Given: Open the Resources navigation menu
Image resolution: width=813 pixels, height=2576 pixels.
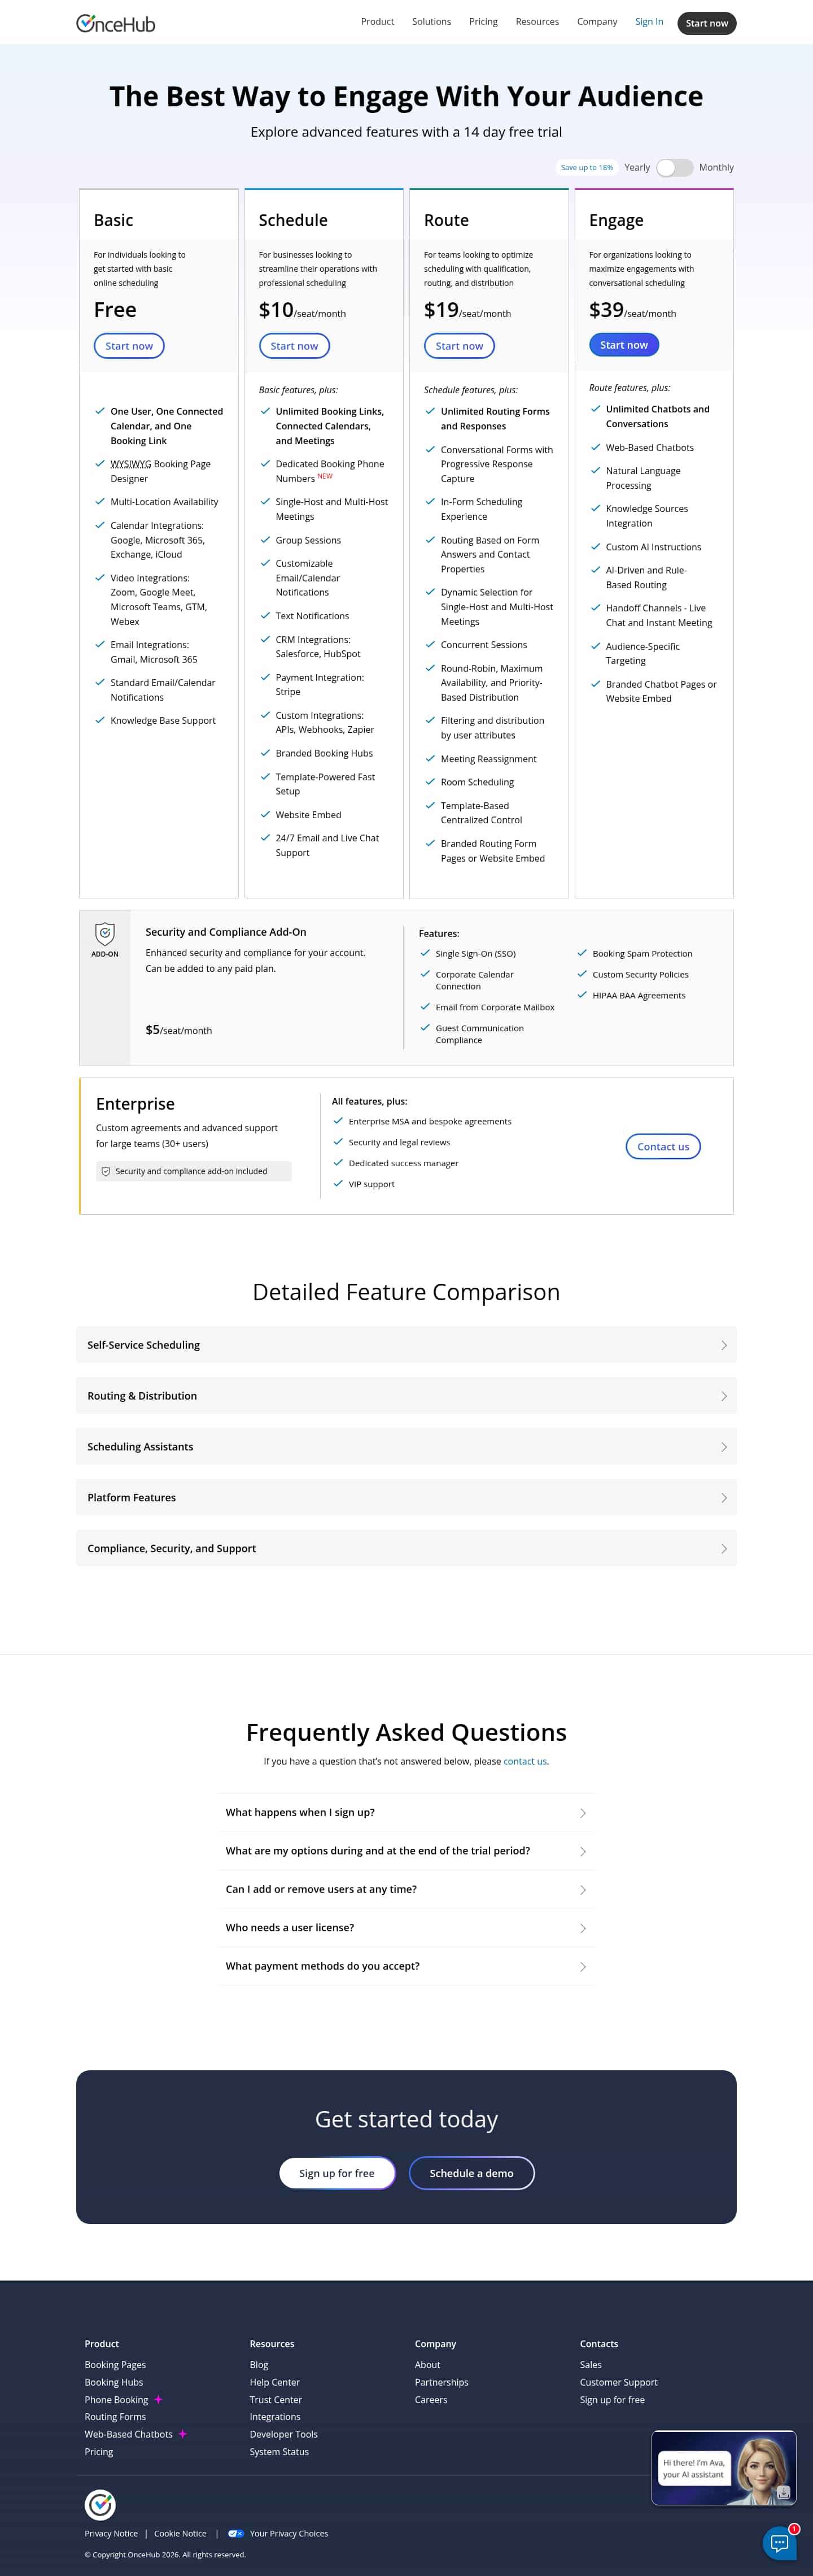Looking at the screenshot, I should (x=537, y=22).
